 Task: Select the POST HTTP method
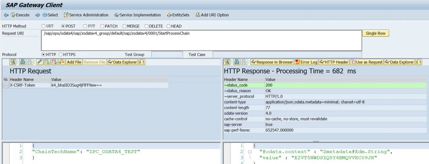pyautogui.click(x=63, y=26)
